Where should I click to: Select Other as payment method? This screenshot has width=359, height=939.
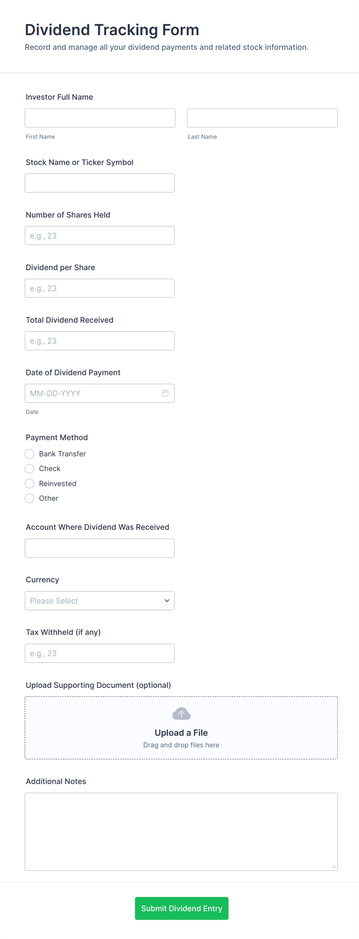(30, 498)
